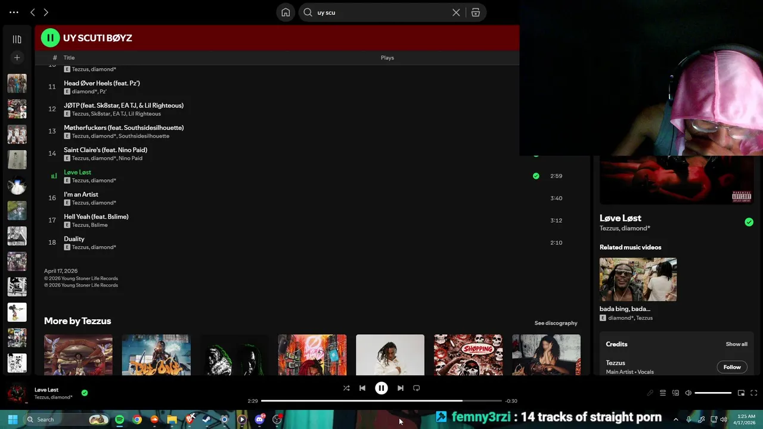Open Connect to a device icon
The width and height of the screenshot is (763, 429).
[x=675, y=393]
